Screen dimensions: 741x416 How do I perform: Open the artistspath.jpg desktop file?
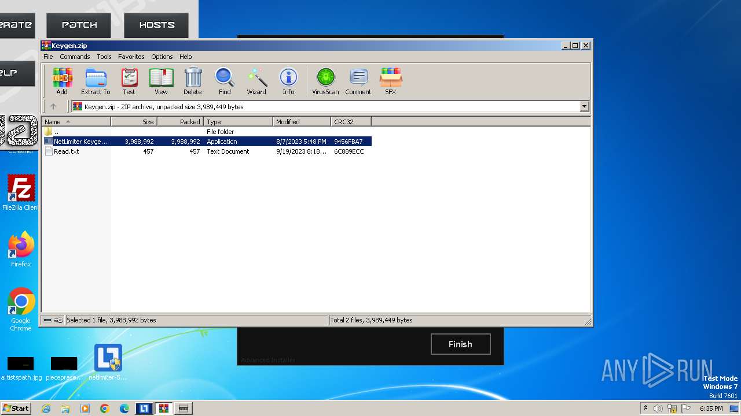[x=21, y=368]
